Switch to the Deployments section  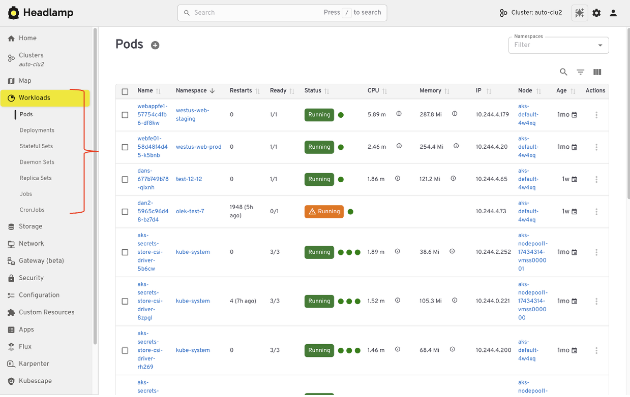(x=38, y=130)
